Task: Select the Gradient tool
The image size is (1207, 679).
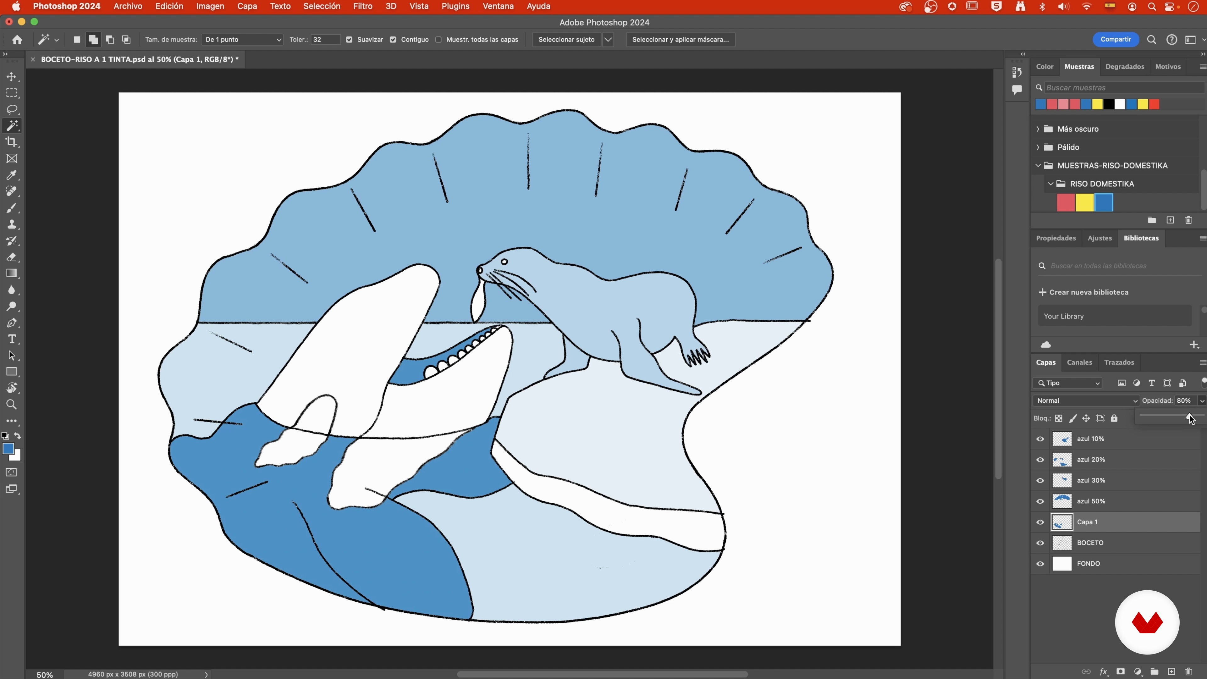Action: click(x=12, y=274)
